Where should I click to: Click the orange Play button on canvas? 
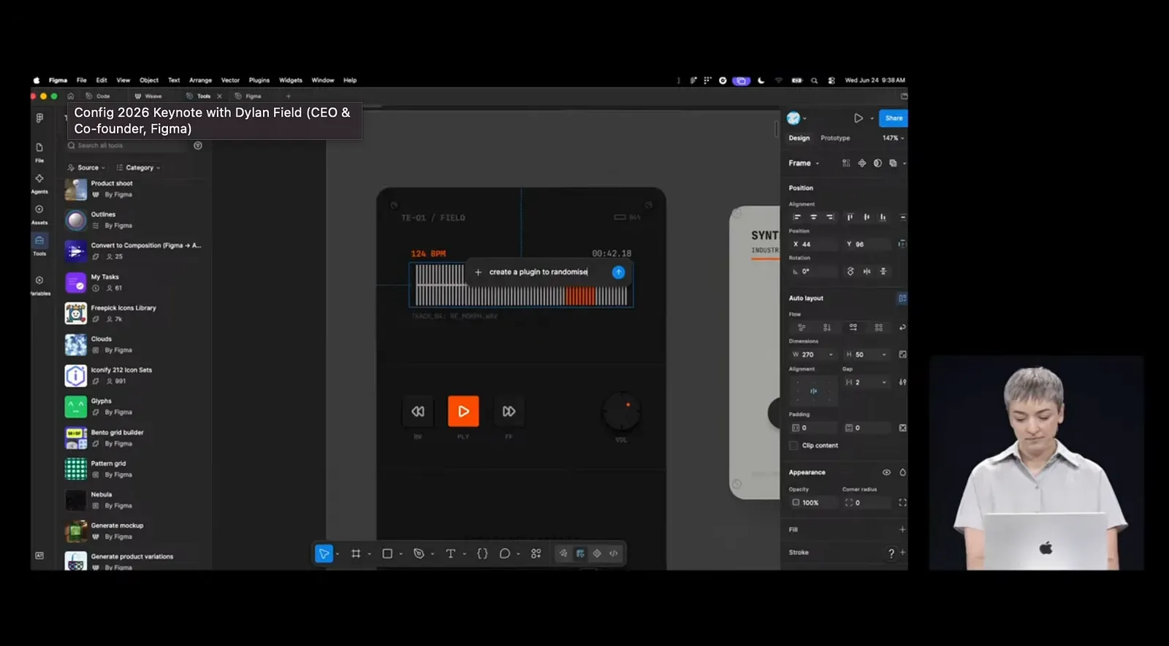point(463,412)
